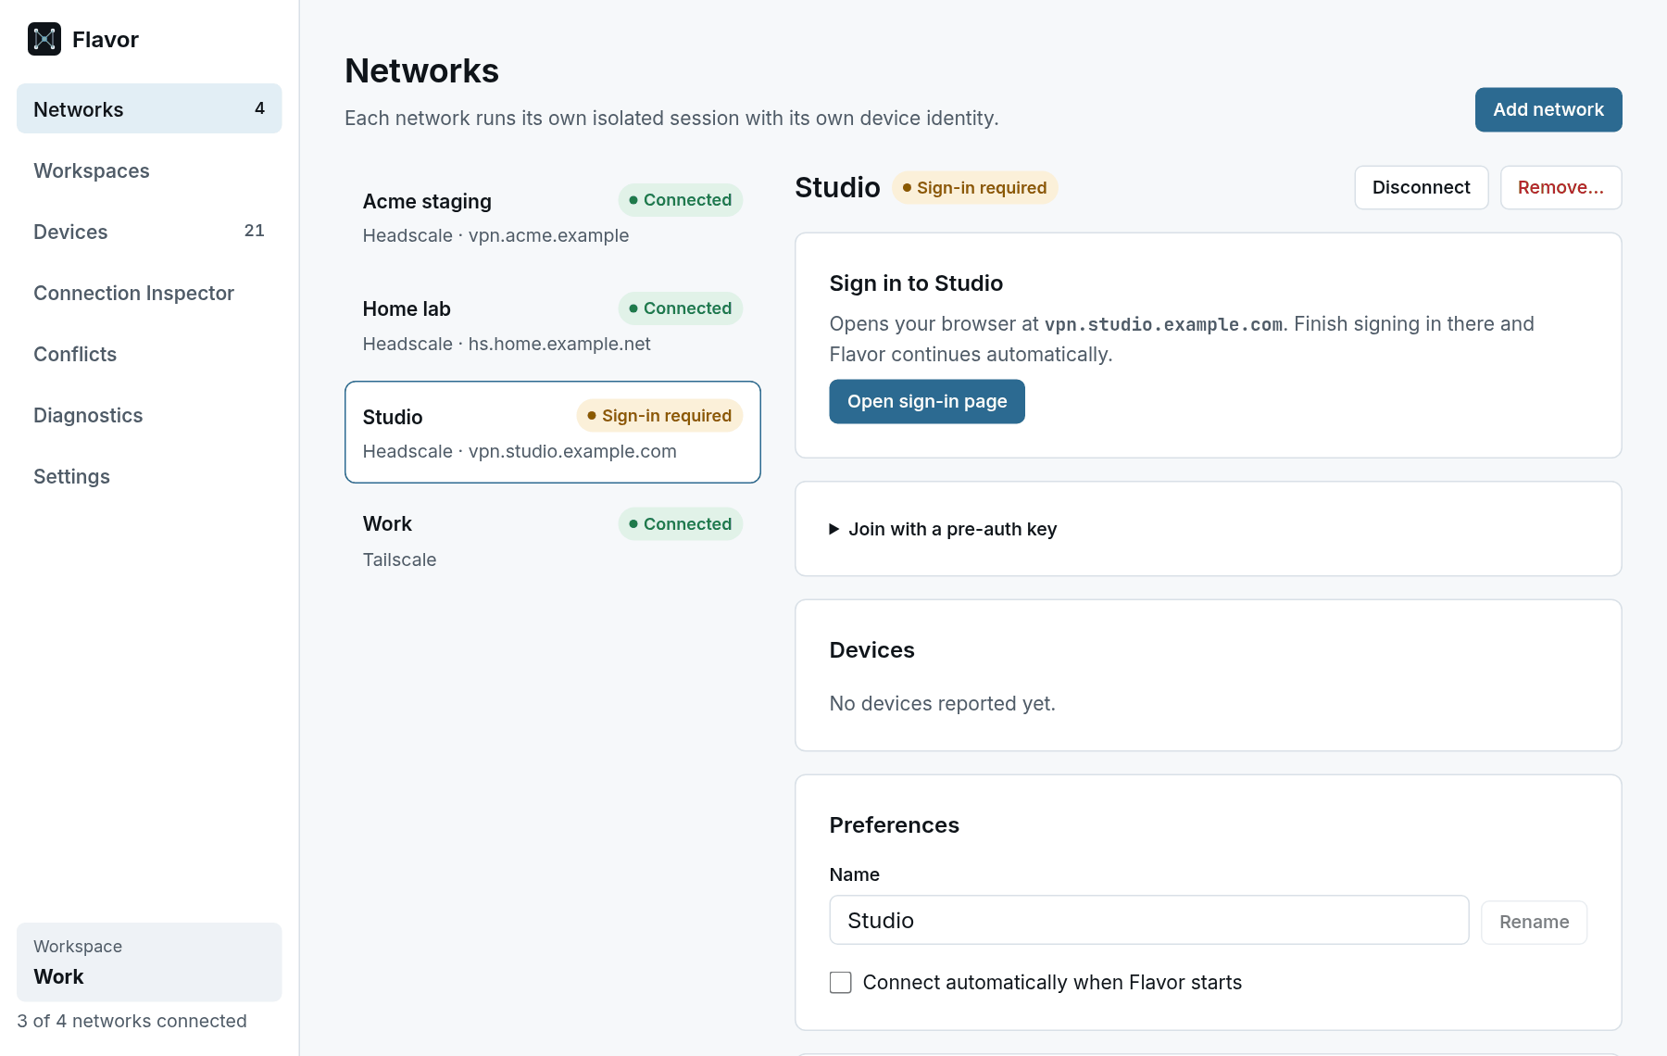
Task: Click the Devices count badge 21
Action: tap(255, 231)
